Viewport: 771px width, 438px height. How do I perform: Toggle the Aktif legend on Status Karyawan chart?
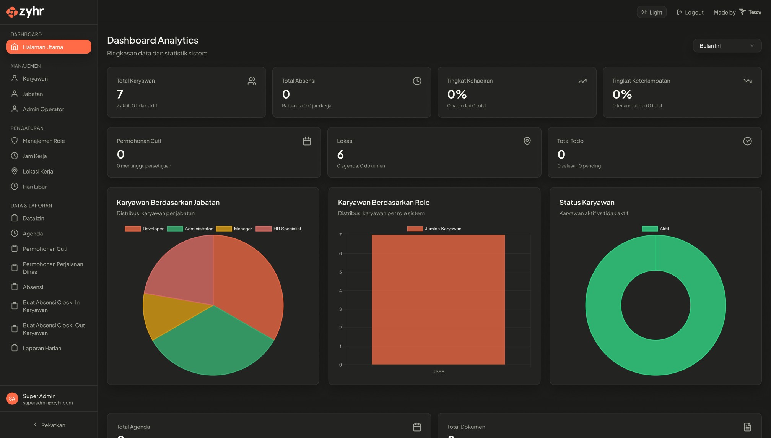pos(656,229)
